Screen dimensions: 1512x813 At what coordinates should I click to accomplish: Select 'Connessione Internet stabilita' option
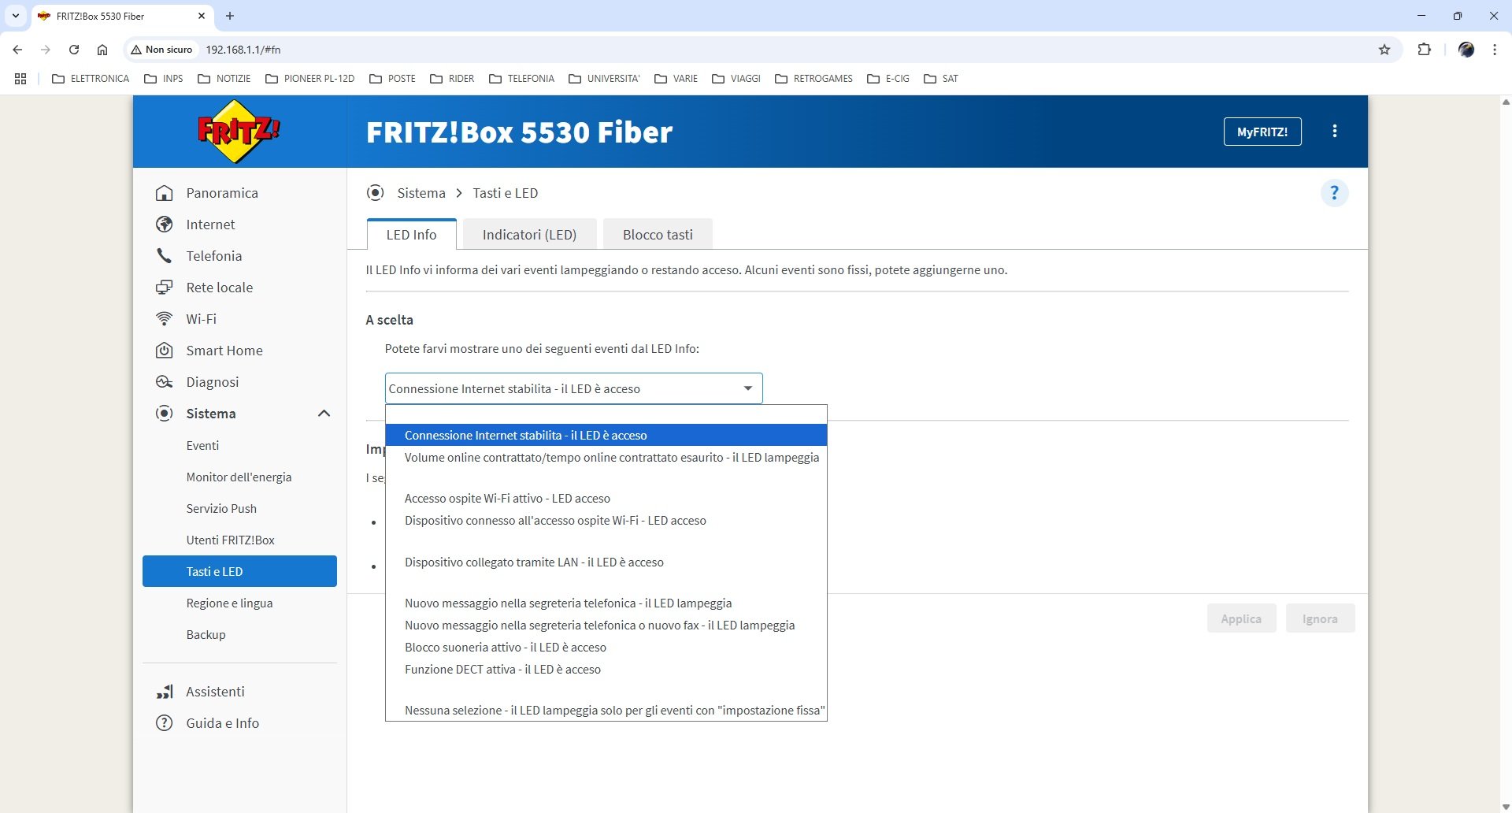[x=606, y=435]
